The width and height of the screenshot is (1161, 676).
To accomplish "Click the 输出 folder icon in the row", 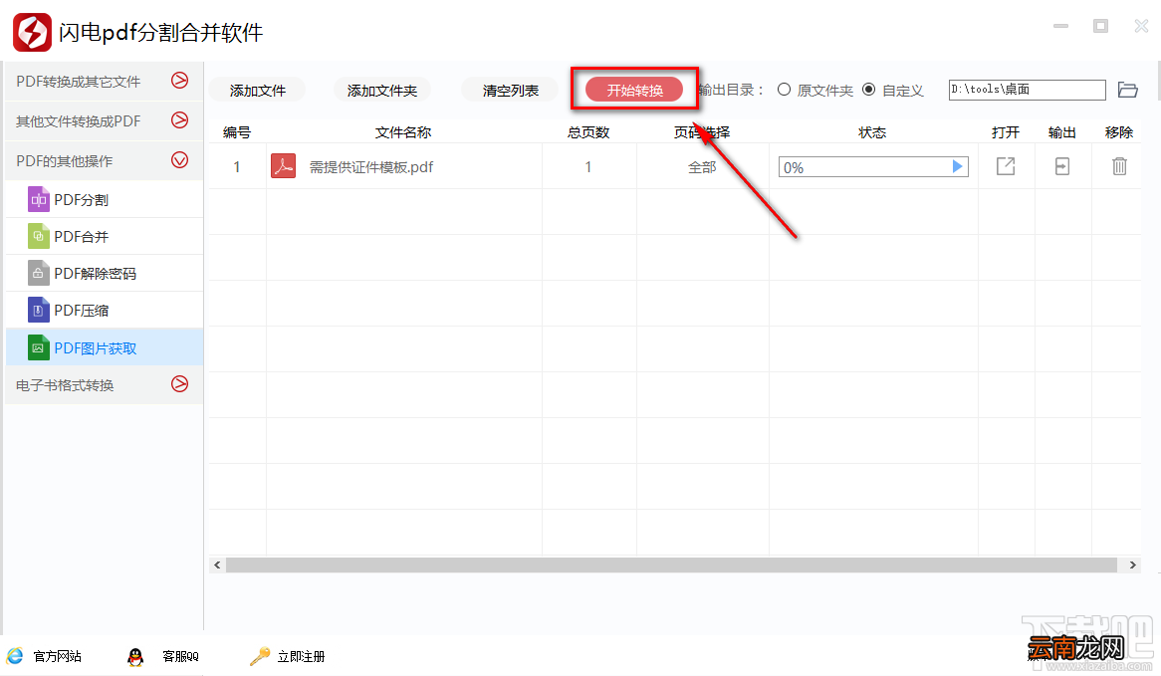I will click(x=1061, y=166).
